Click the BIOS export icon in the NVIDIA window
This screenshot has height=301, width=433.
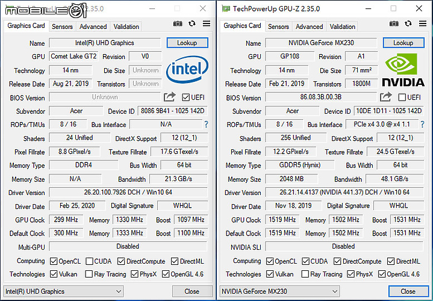click(386, 97)
